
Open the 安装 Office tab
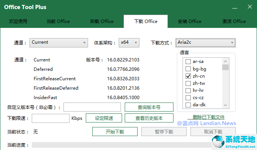[x=189, y=21]
